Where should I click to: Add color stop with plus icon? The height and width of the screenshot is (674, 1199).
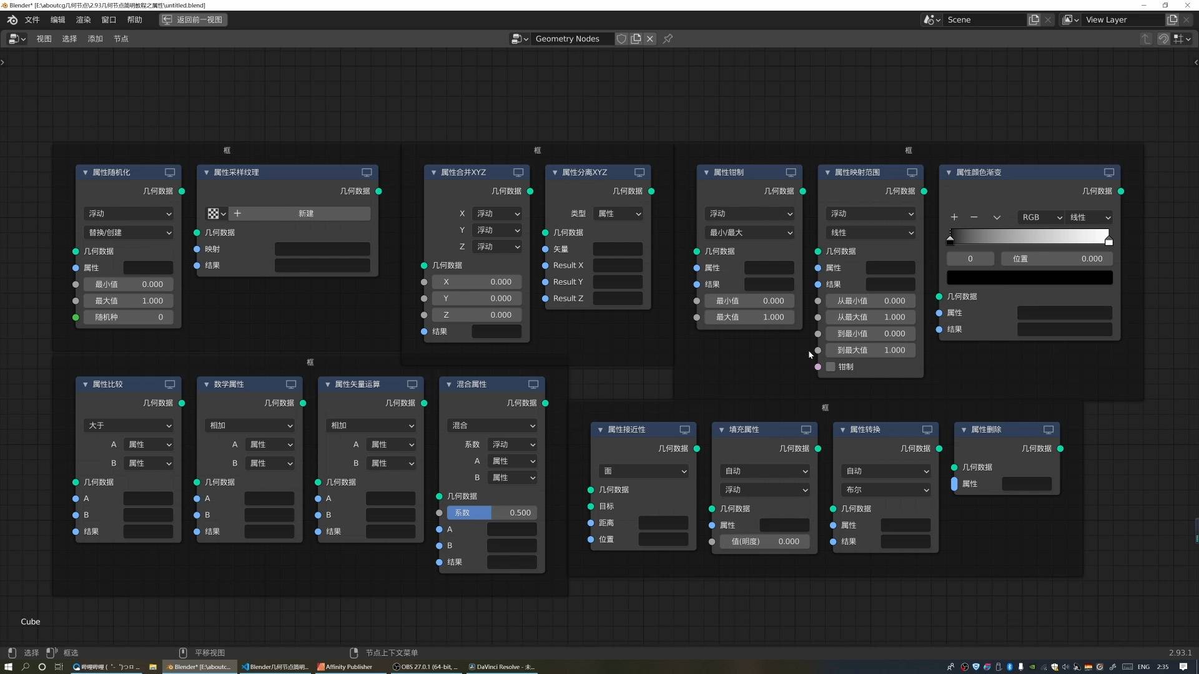pyautogui.click(x=954, y=217)
